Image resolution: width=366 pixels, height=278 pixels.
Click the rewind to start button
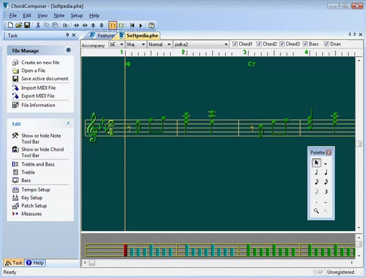coord(132,25)
